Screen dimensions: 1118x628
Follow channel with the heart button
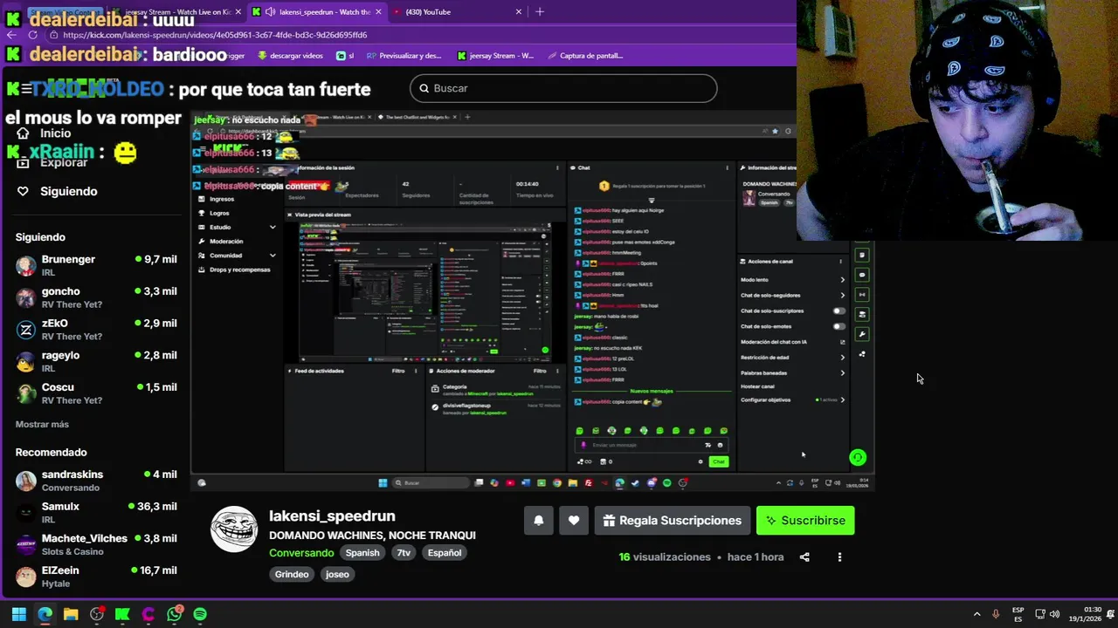tap(574, 520)
